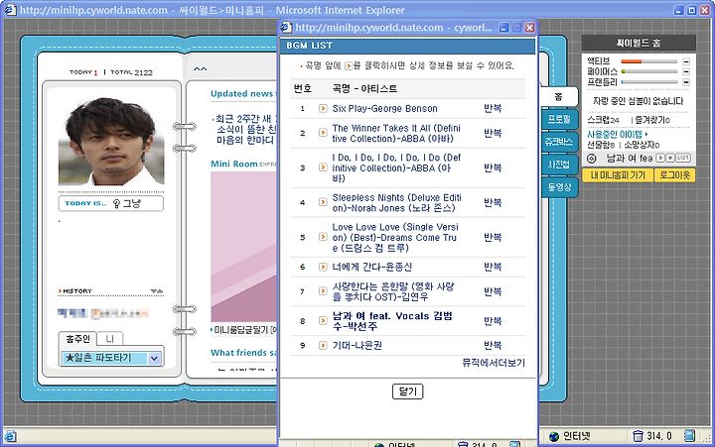Image resolution: width=715 pixels, height=447 pixels.
Task: Click 반복 for Six Play-George Benson
Action: 493,108
